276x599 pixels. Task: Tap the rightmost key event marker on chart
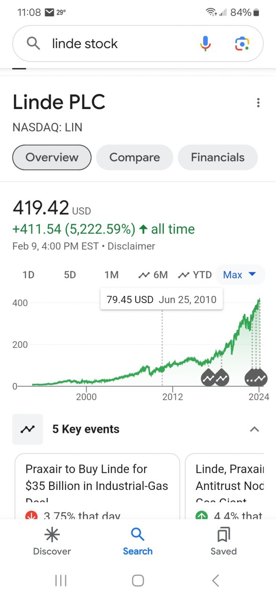(261, 378)
